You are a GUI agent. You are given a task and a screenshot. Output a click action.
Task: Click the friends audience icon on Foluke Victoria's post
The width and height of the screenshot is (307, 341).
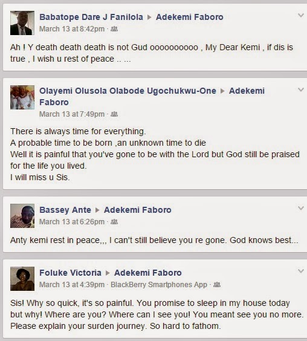point(217,284)
